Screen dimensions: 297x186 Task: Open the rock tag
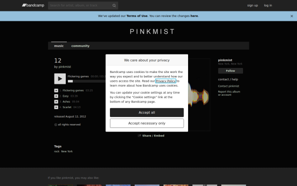(56, 151)
